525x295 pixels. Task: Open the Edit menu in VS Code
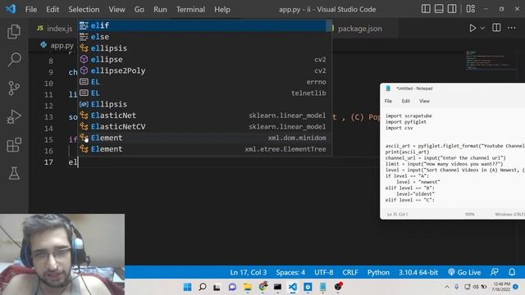(x=52, y=9)
